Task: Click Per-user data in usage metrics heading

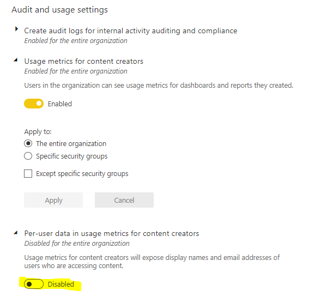Action: tap(112, 233)
